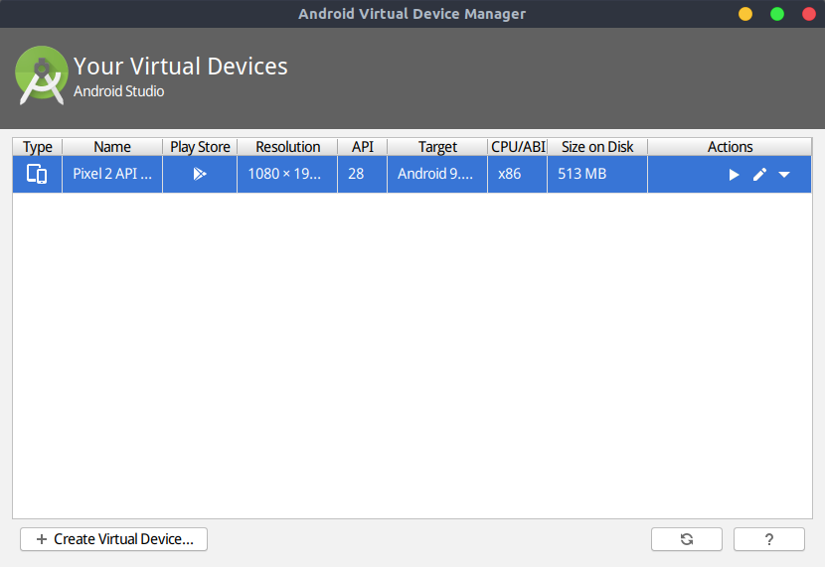This screenshot has width=825, height=567.
Task: Sort by the Size on Disk column header
Action: (x=597, y=147)
